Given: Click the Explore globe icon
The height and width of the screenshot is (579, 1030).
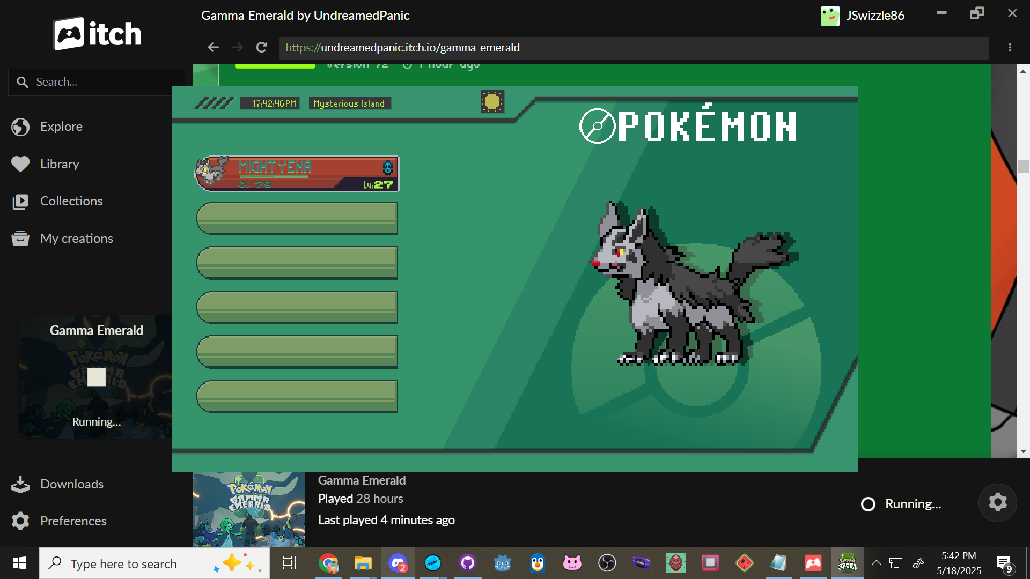Looking at the screenshot, I should click(x=20, y=127).
